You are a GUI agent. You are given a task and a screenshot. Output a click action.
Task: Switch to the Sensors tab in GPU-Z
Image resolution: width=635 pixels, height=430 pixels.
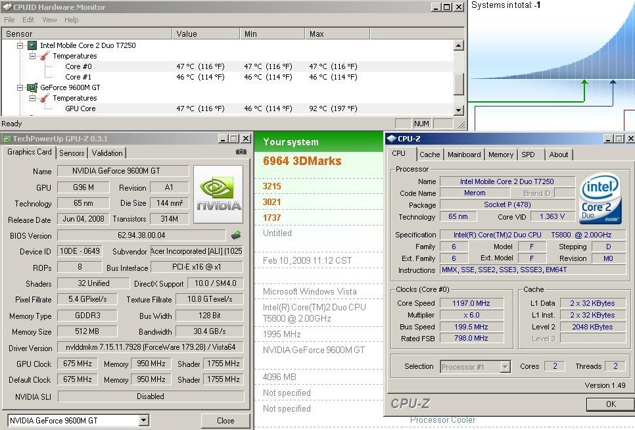(x=72, y=153)
